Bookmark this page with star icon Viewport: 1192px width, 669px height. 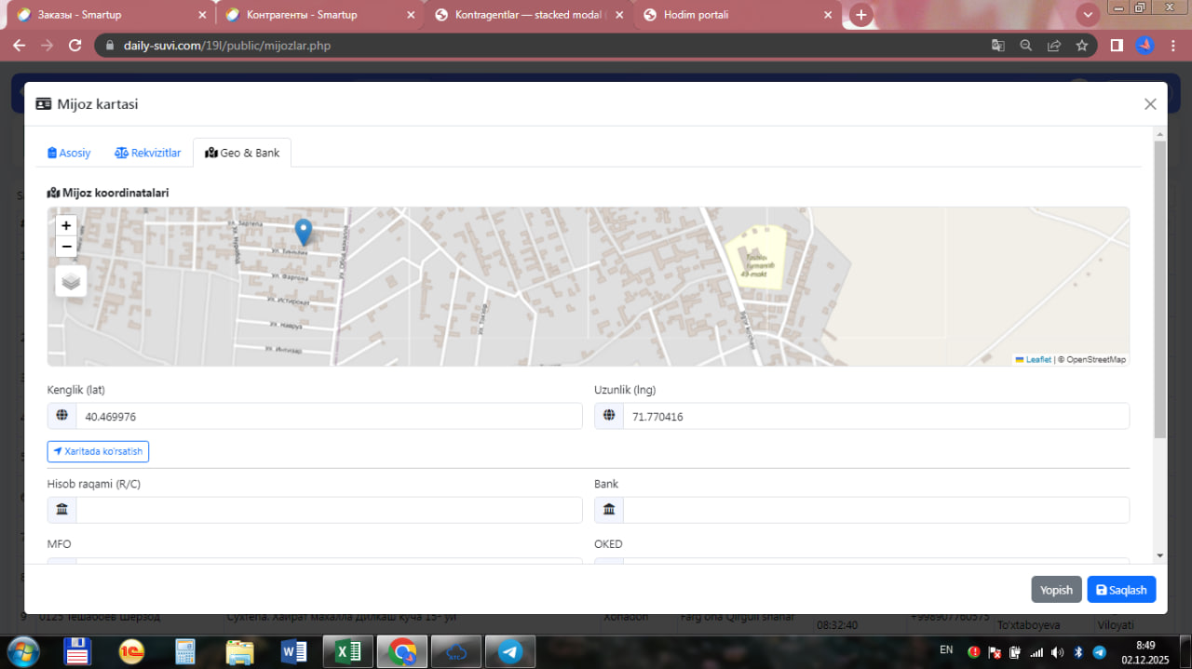tap(1081, 45)
